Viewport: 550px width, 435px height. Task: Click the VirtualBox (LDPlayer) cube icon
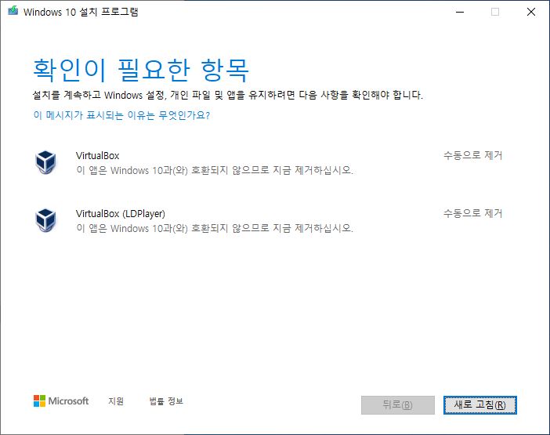pyautogui.click(x=46, y=220)
